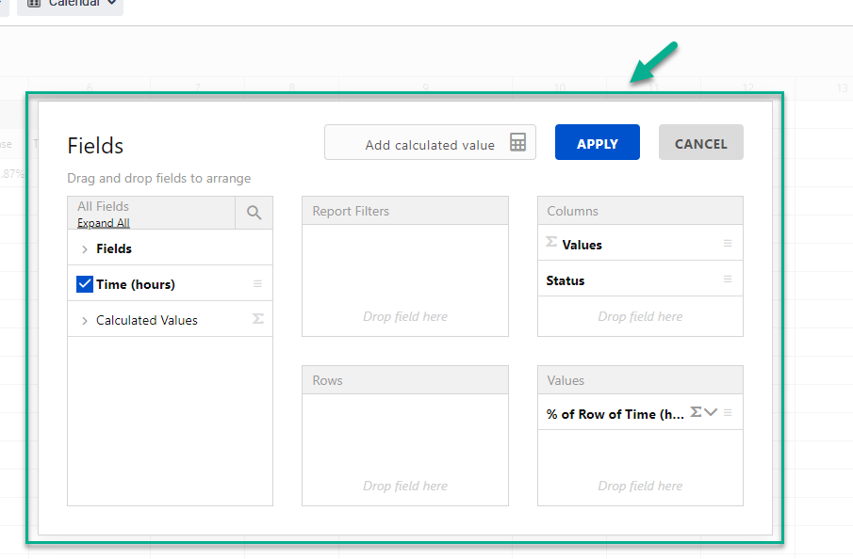Click the Rows drop area
Screen dimensions: 853x559
coord(404,449)
